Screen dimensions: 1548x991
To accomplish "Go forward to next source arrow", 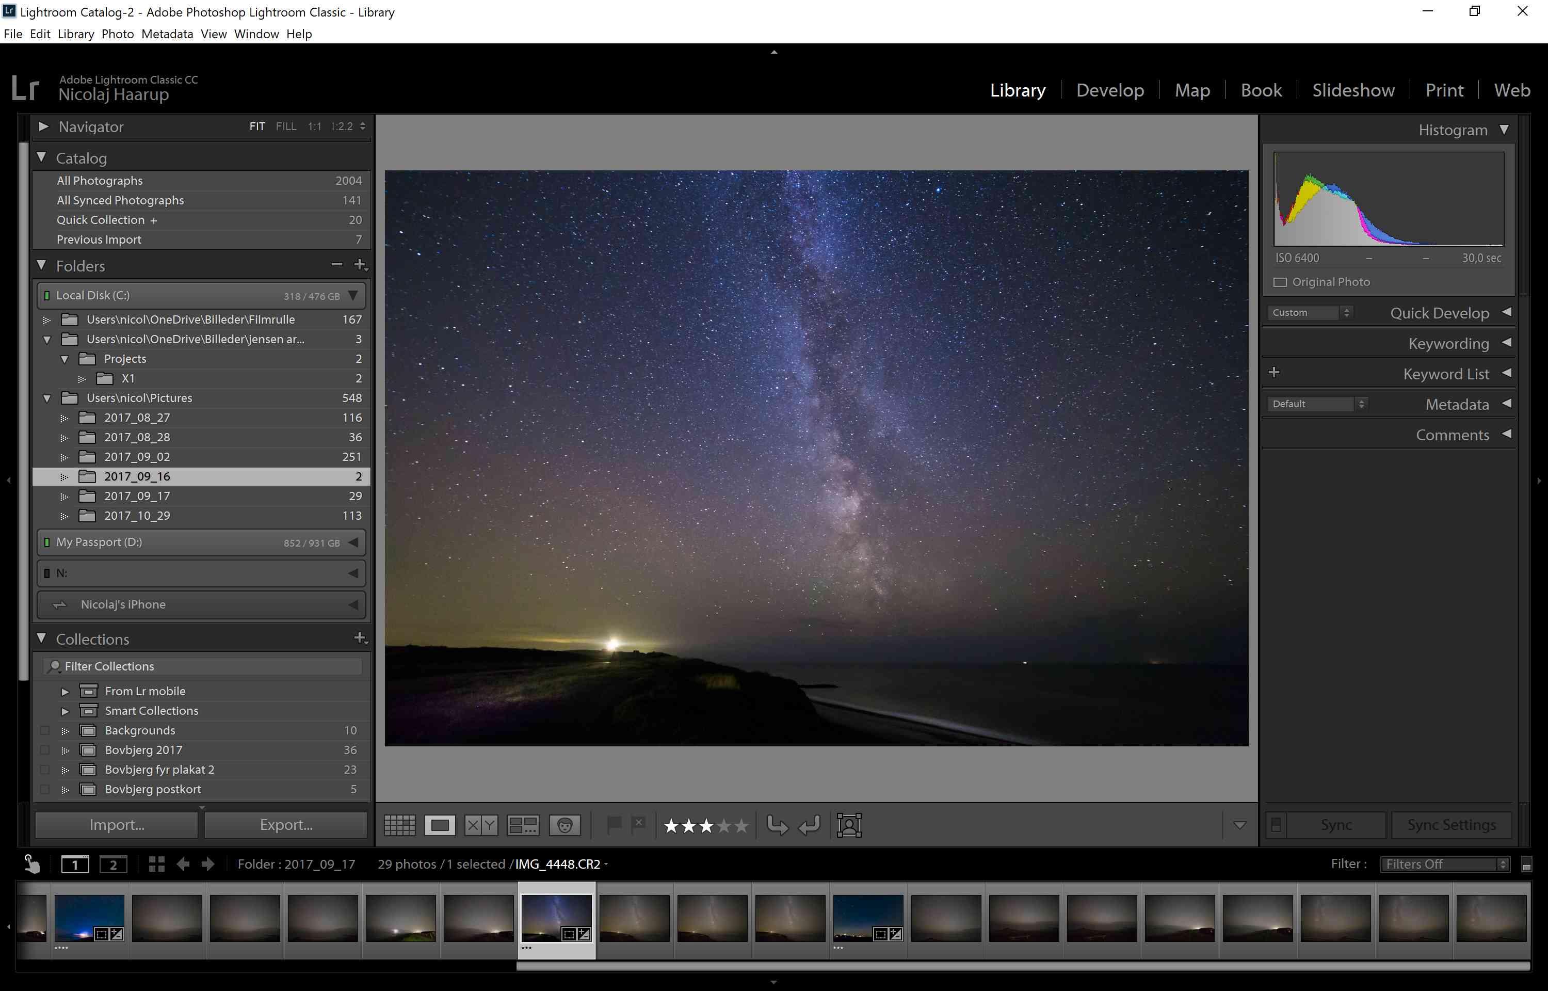I will 207,864.
